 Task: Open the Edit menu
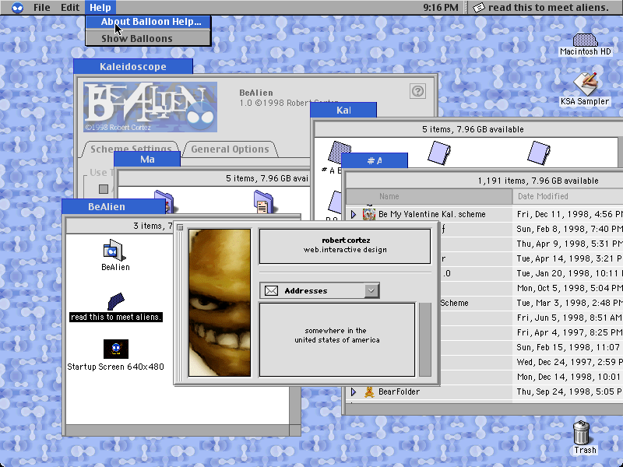[70, 8]
